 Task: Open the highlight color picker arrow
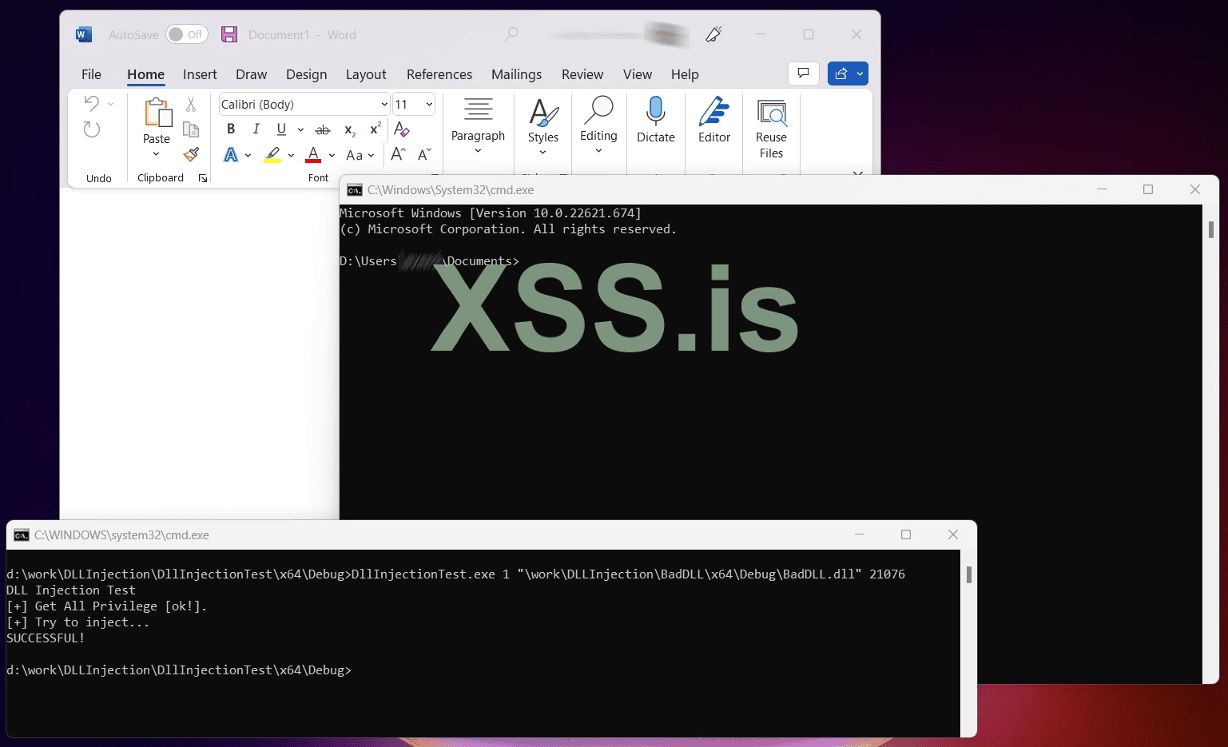tap(291, 155)
